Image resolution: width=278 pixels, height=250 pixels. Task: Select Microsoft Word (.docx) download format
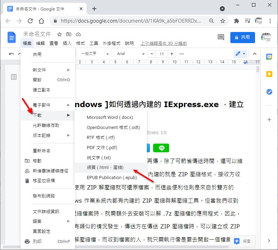(x=110, y=117)
